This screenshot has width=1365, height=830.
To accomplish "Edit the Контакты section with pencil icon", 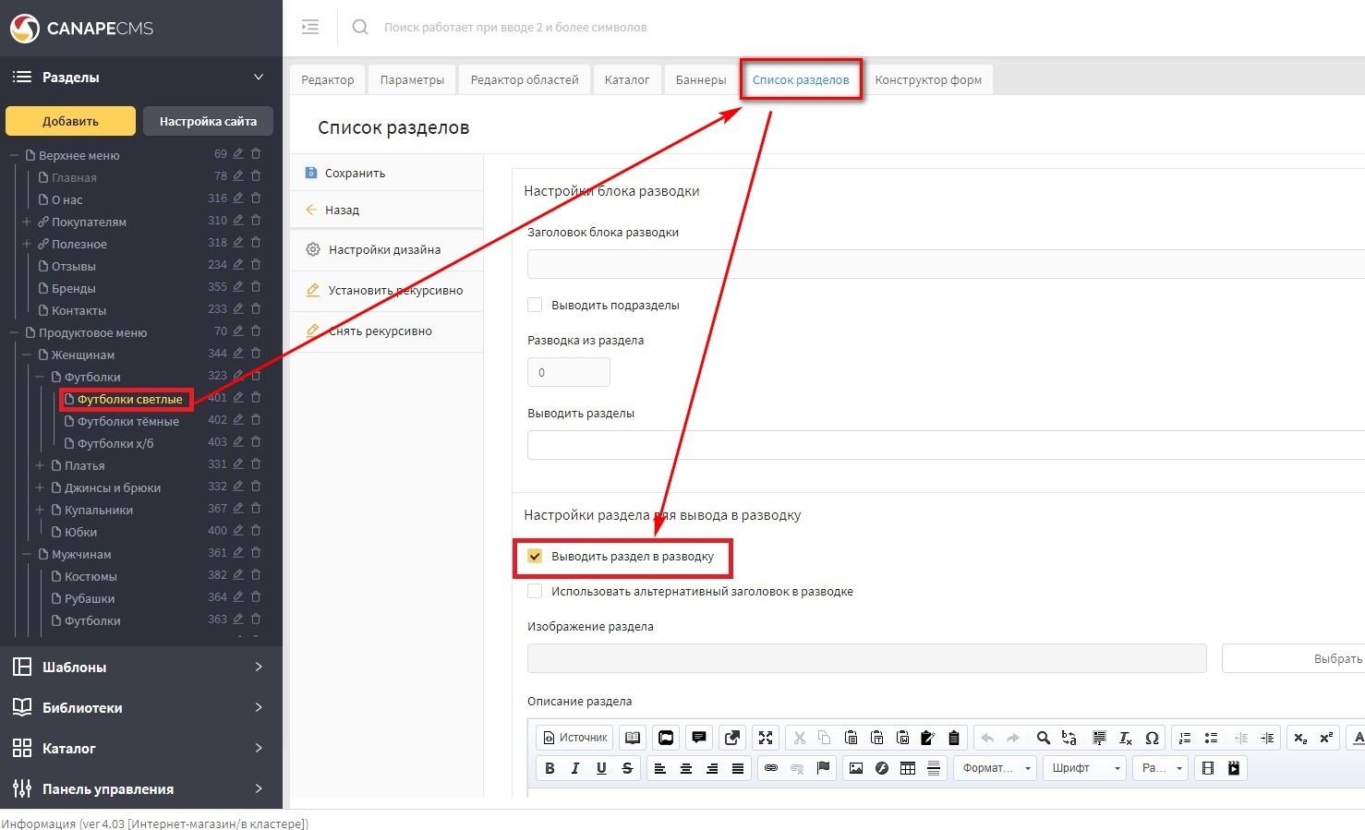I will (x=238, y=309).
